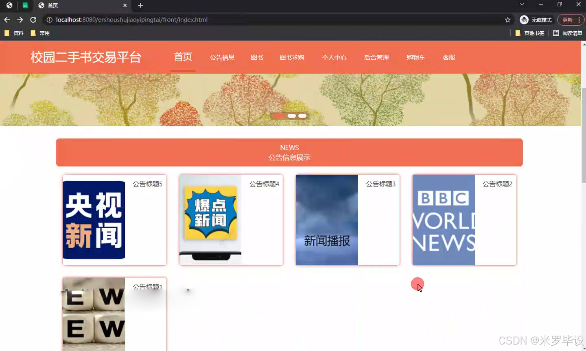Open the 央视新闻 announcement thumbnail

(94, 220)
